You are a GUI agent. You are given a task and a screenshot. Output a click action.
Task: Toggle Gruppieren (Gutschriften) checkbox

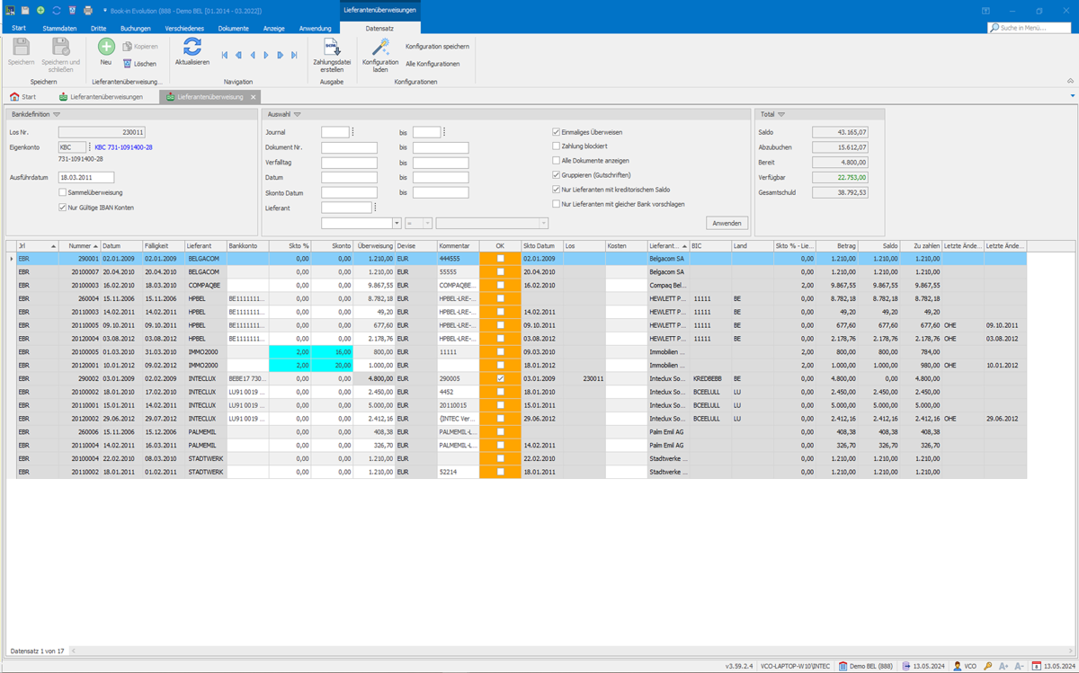pyautogui.click(x=557, y=175)
